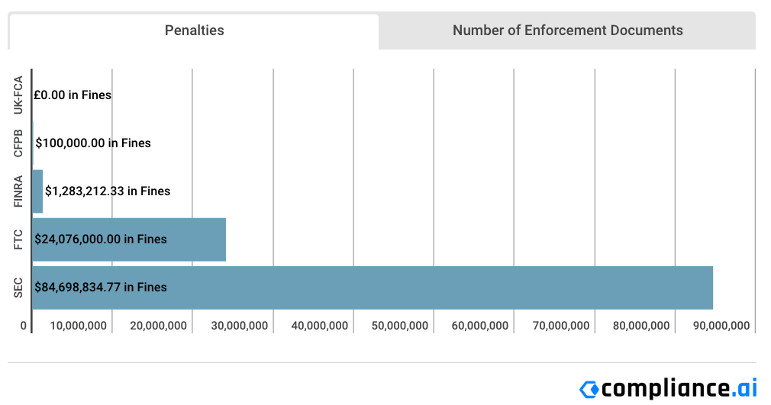
Task: Click the 90,000,000 axis tick value
Action: click(x=721, y=326)
